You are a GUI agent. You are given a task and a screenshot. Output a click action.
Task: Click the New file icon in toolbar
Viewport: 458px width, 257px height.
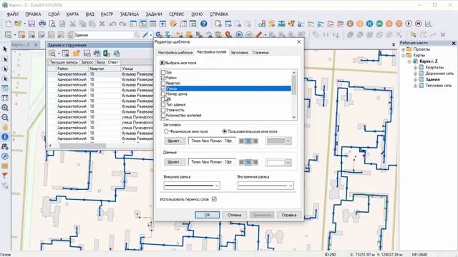click(8, 24)
